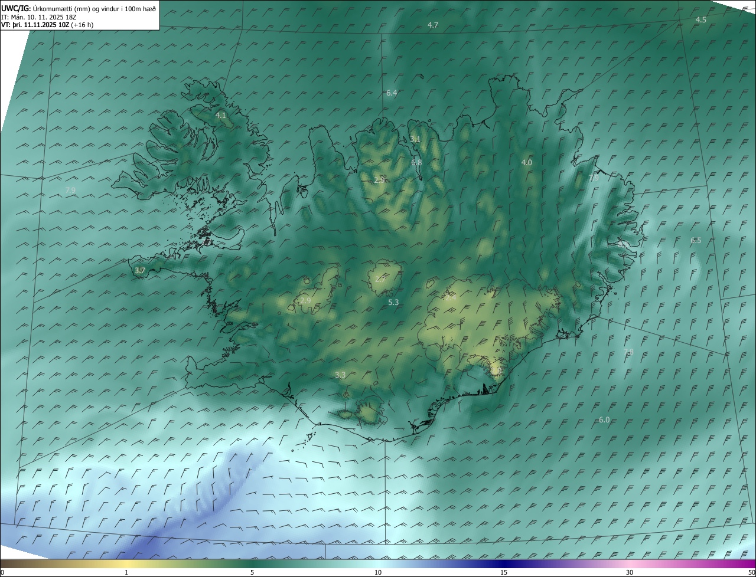Click the "5" label on the color scale

click(252, 572)
